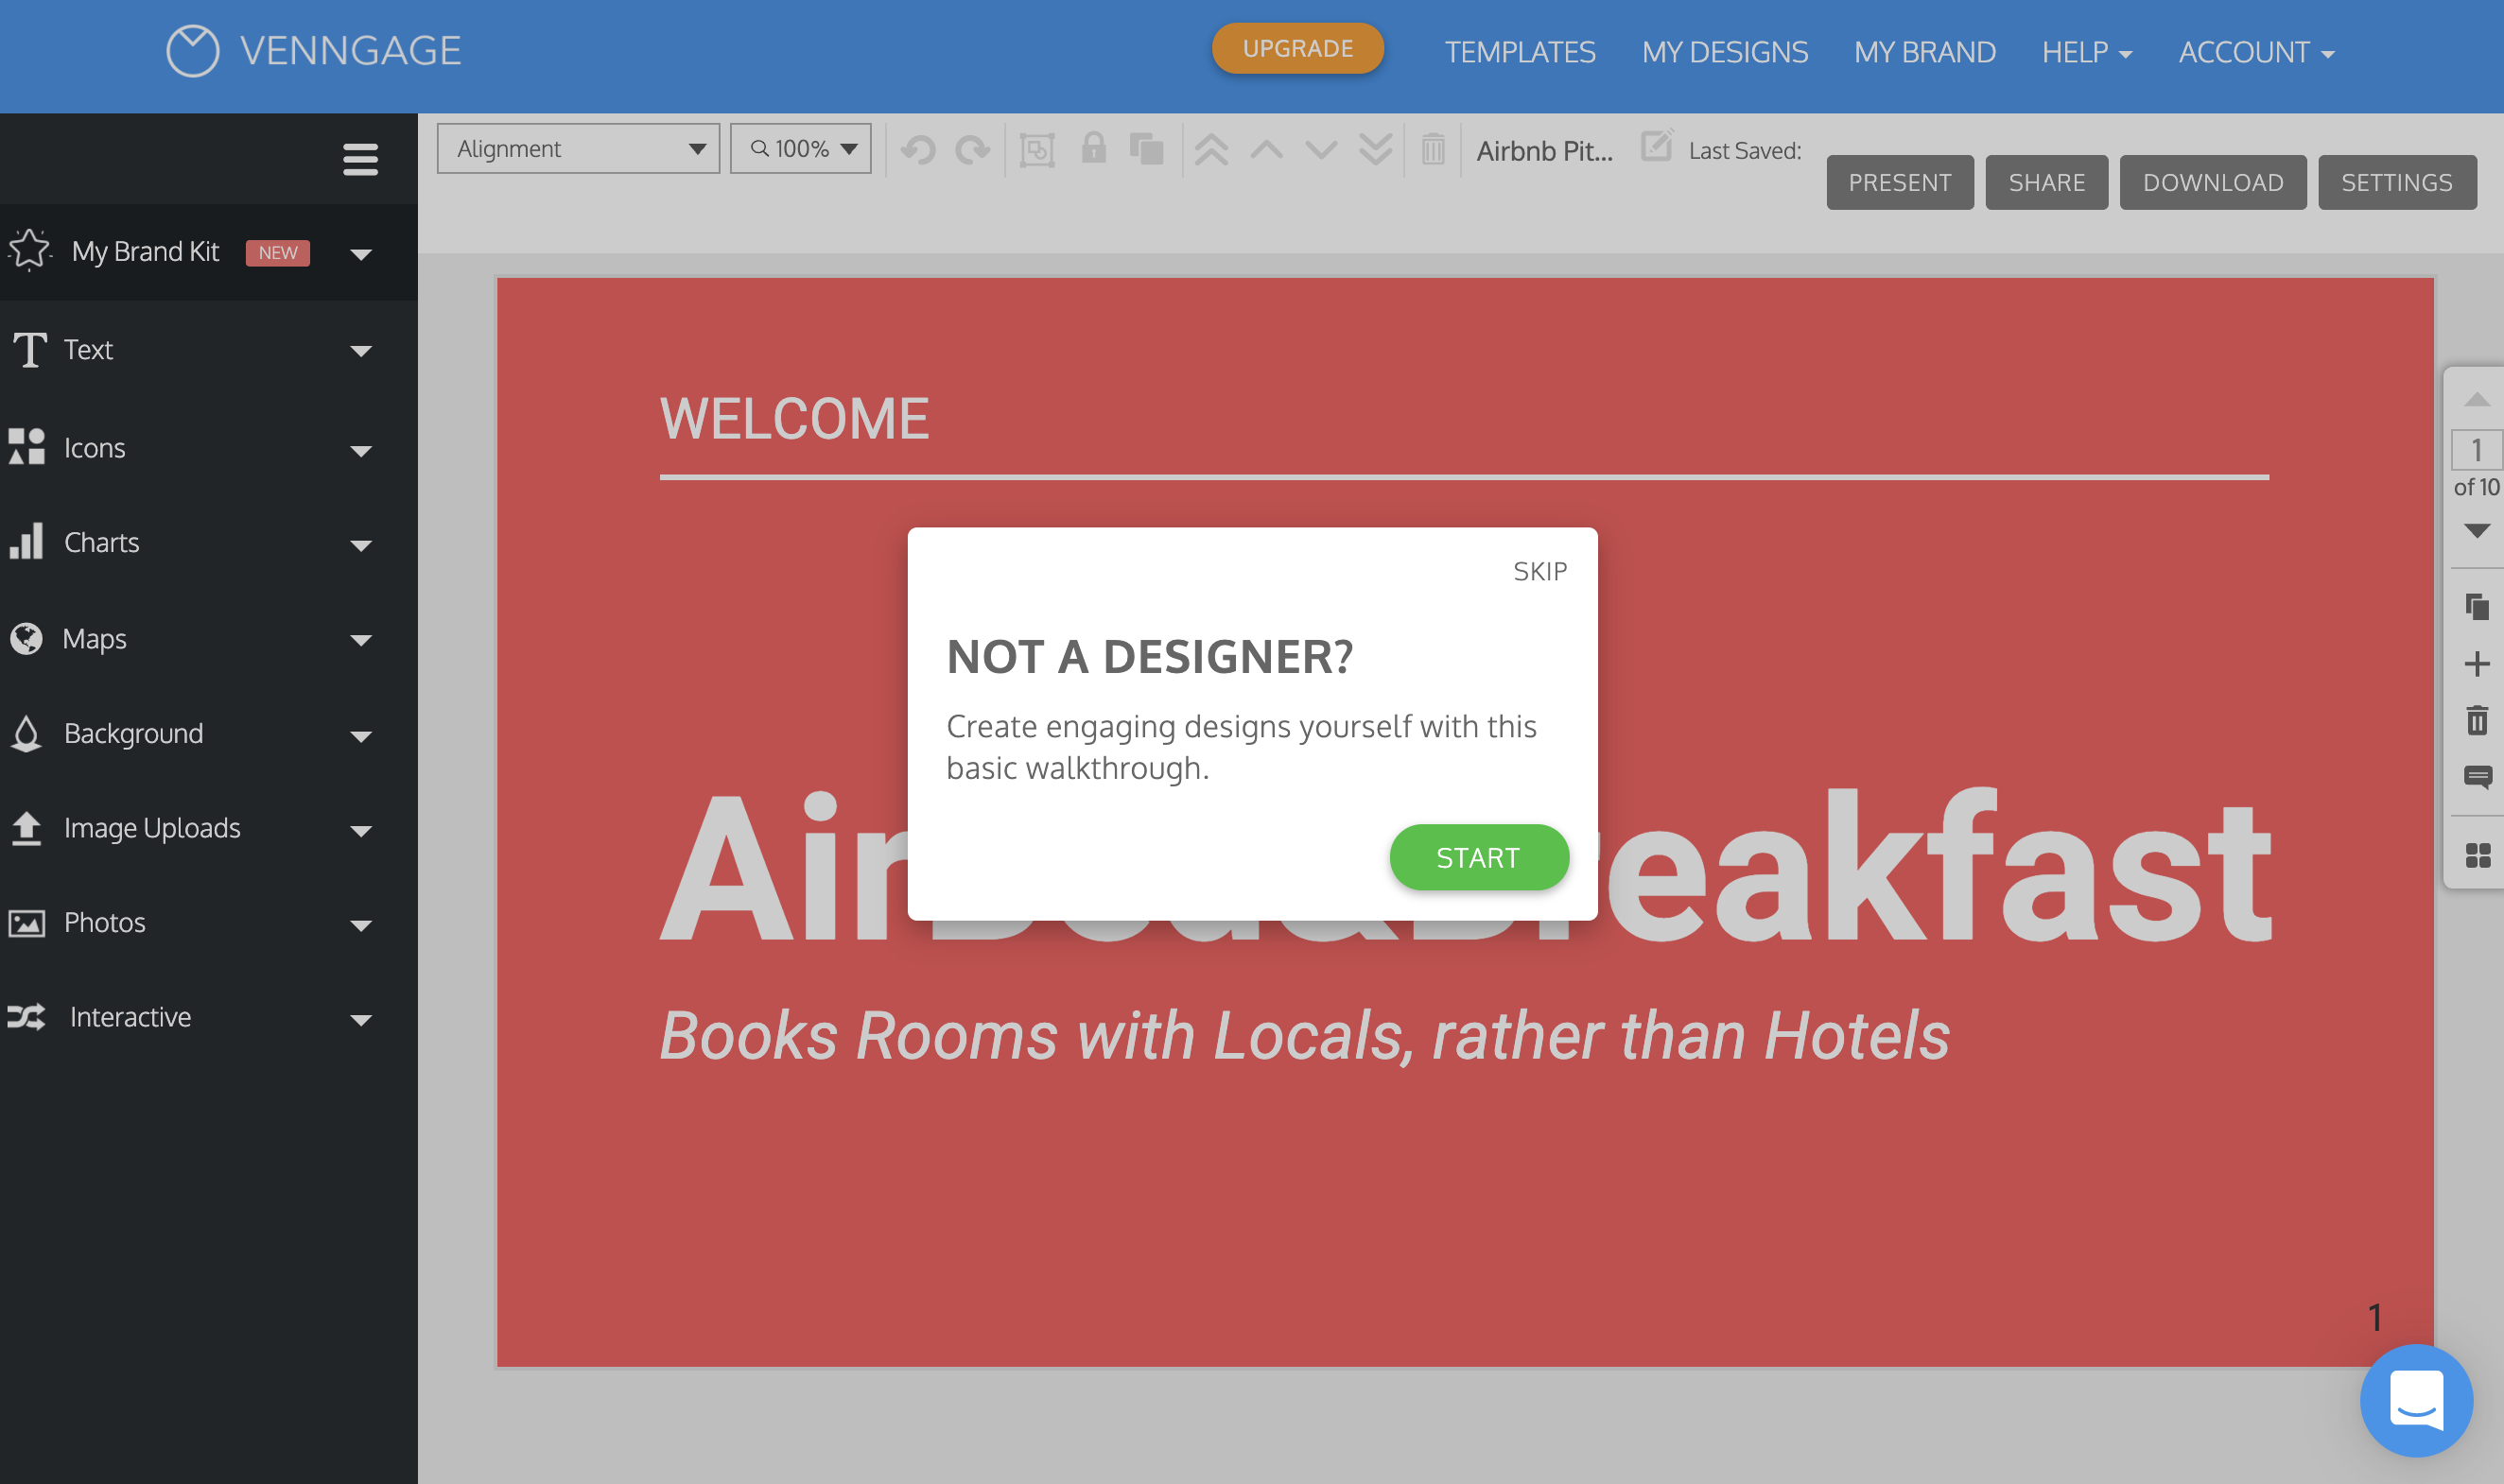
Task: Open the page grid view icon
Action: tap(2477, 855)
